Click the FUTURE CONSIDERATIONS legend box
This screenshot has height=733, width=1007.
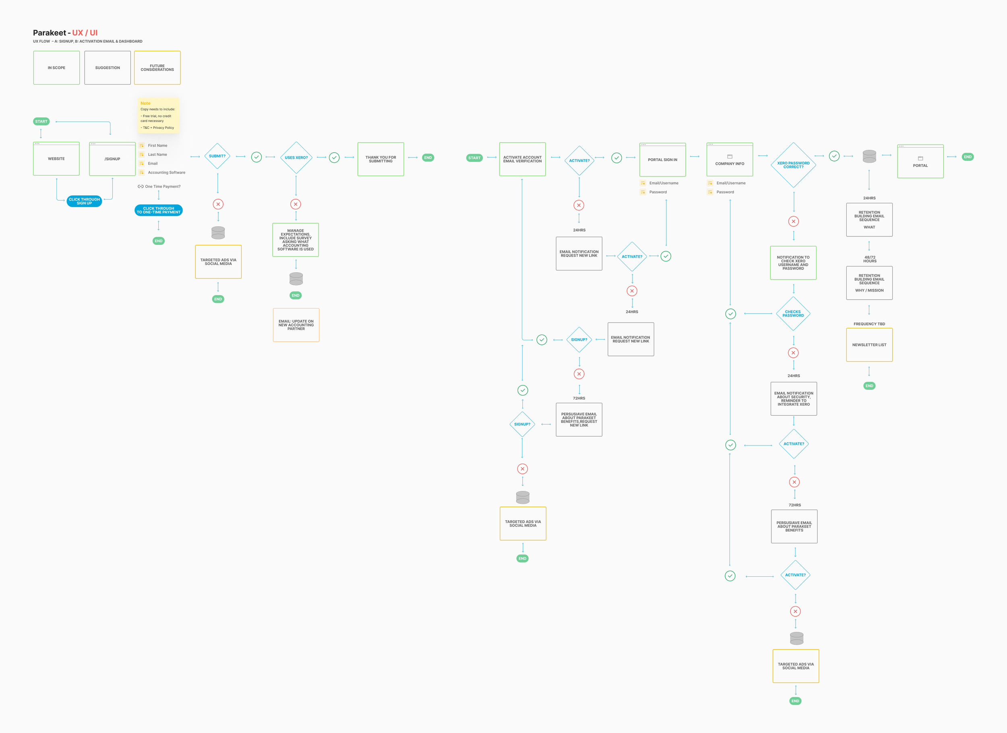157,68
